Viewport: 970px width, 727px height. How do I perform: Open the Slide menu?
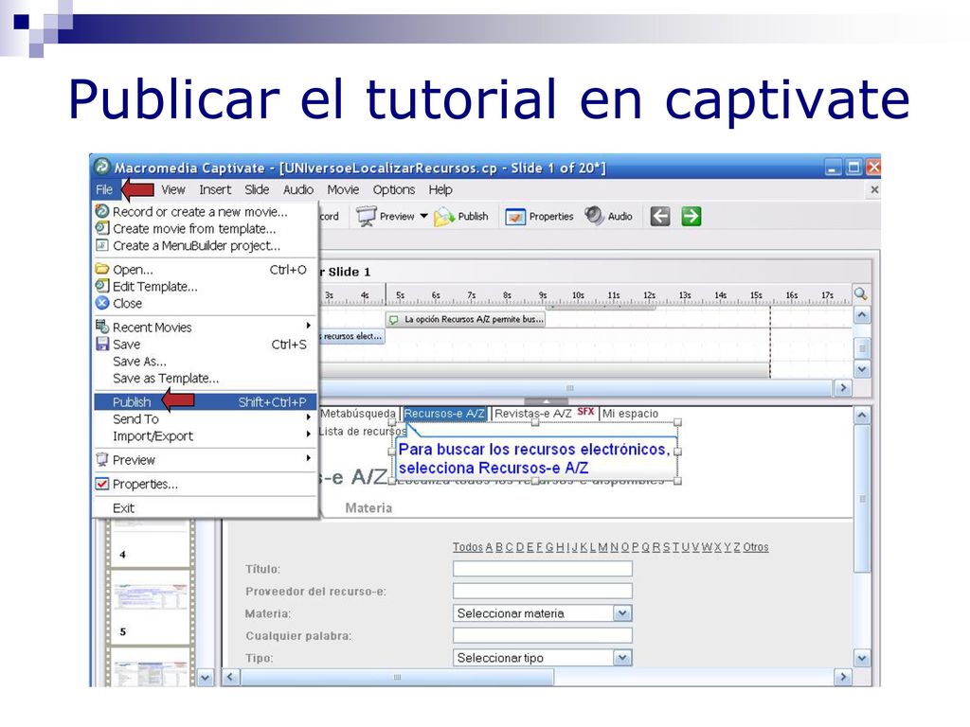click(256, 189)
